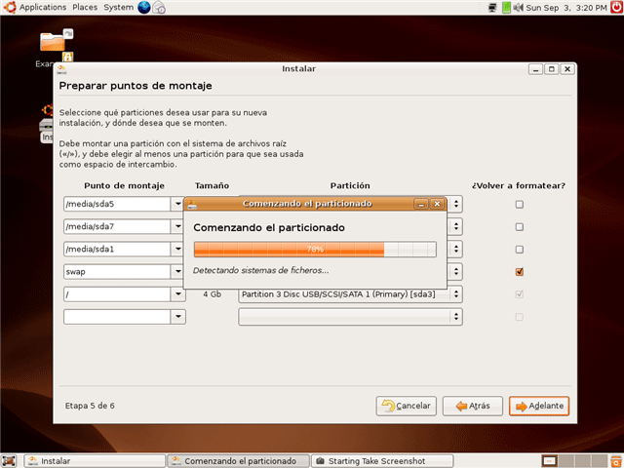Expand the sda3 partition selector
This screenshot has width=624, height=468.
click(455, 294)
